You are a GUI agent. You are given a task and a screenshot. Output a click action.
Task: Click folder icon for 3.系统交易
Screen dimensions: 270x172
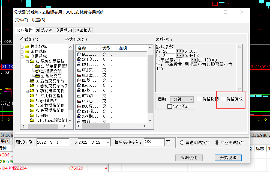click(x=37, y=76)
